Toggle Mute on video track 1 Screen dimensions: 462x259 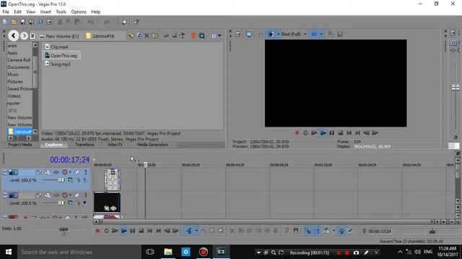click(77, 172)
